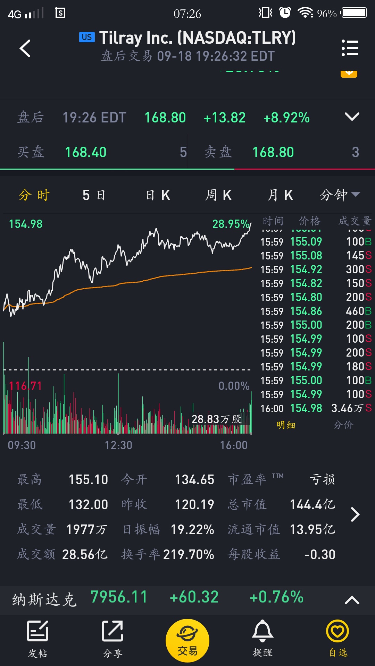Tap the alarm clock status icon
375x666 pixels.
tap(285, 13)
